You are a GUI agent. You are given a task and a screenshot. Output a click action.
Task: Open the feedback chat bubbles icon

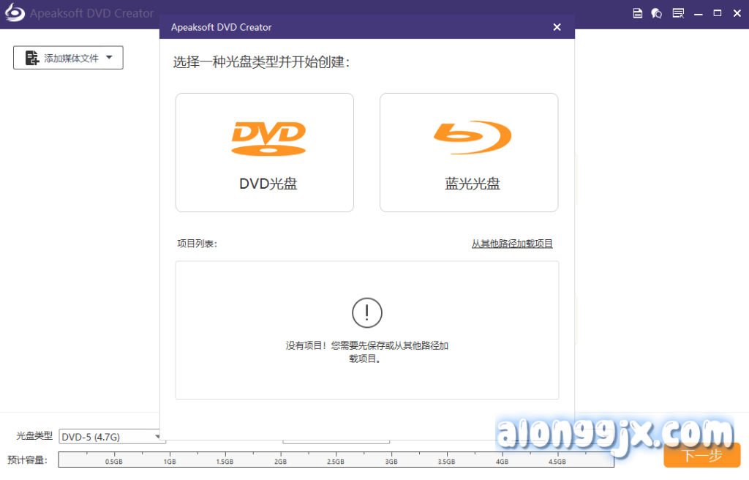(x=657, y=13)
